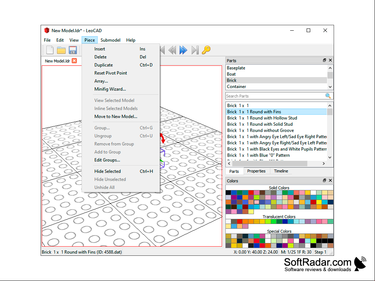Image resolution: width=375 pixels, height=281 pixels.
Task: Pick the red swatch under Translucent Colors
Action: click(240, 221)
